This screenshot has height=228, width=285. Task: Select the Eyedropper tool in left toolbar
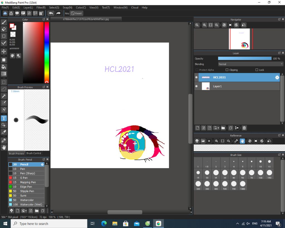pyautogui.click(x=4, y=140)
